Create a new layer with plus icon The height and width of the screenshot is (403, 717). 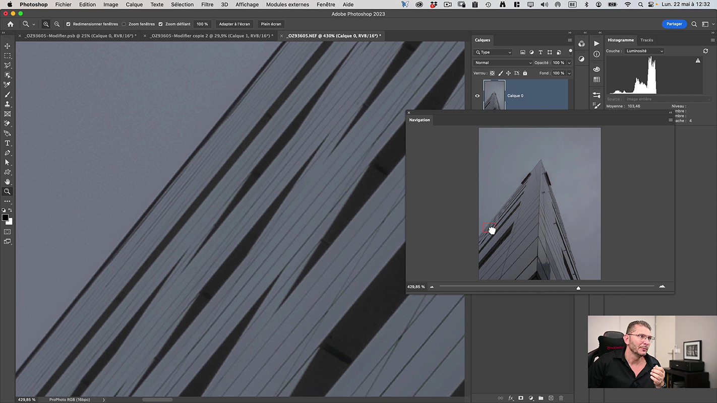(551, 398)
